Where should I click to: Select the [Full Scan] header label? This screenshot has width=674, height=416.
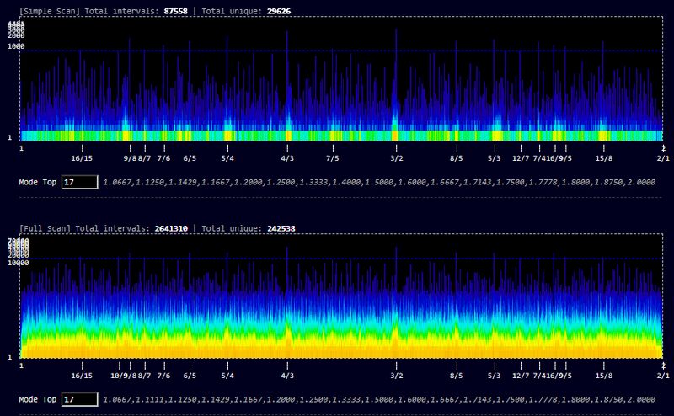pyautogui.click(x=45, y=228)
